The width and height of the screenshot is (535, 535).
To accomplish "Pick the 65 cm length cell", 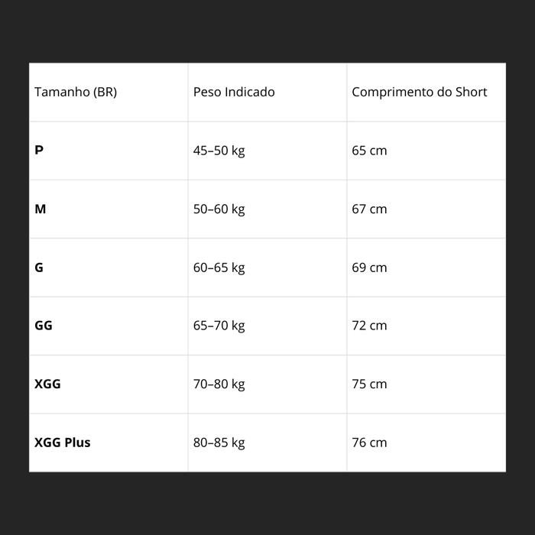I will [369, 151].
